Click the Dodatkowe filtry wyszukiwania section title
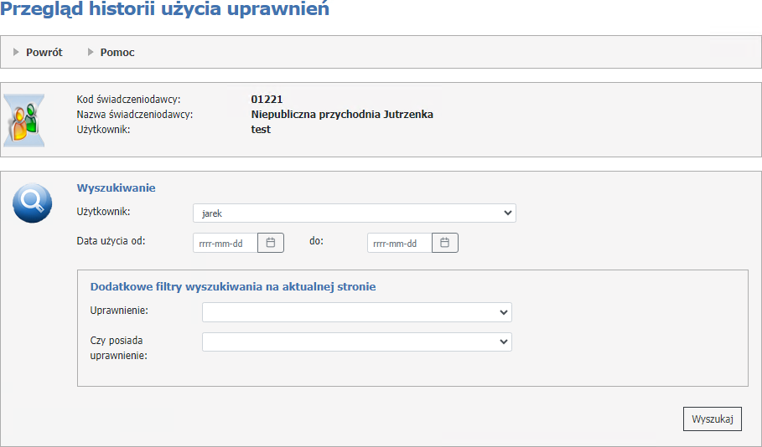762x447 pixels. 233,286
